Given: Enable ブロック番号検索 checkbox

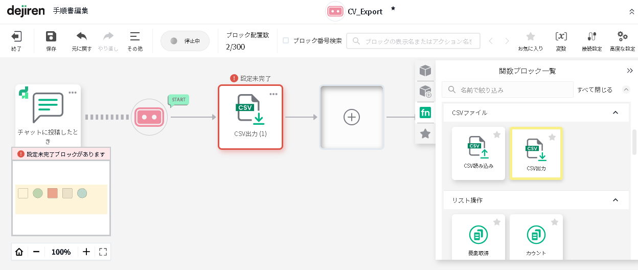Looking at the screenshot, I should coord(286,40).
